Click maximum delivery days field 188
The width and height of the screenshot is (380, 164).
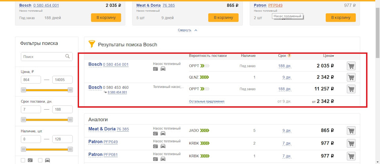tap(63, 110)
